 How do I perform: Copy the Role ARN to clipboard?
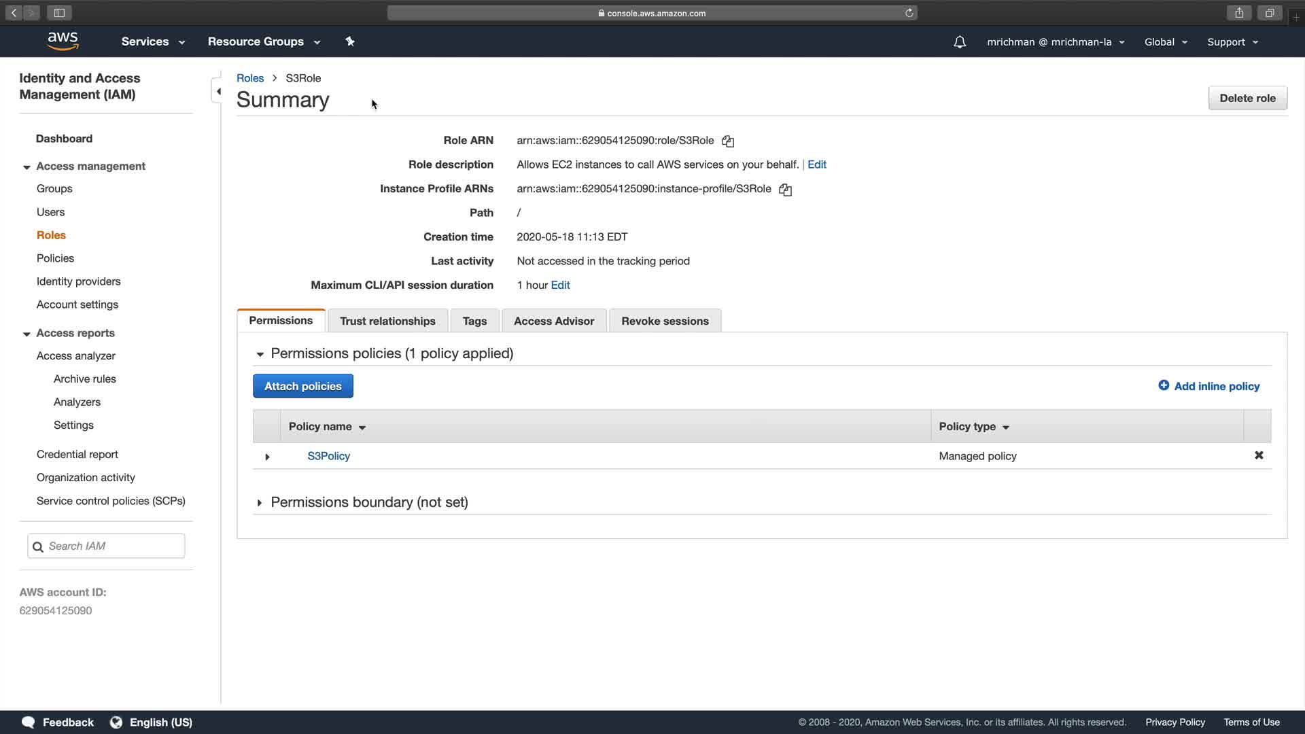[728, 141]
